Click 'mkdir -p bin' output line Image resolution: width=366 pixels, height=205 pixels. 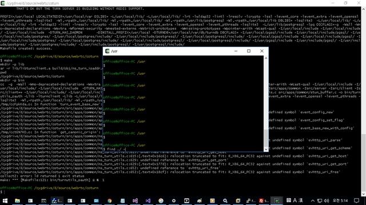[x=12, y=80]
